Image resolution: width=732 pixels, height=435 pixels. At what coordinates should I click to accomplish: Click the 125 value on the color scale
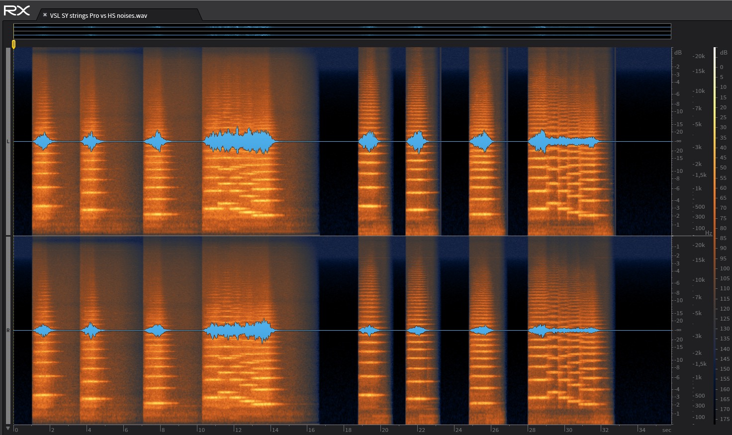click(725, 319)
